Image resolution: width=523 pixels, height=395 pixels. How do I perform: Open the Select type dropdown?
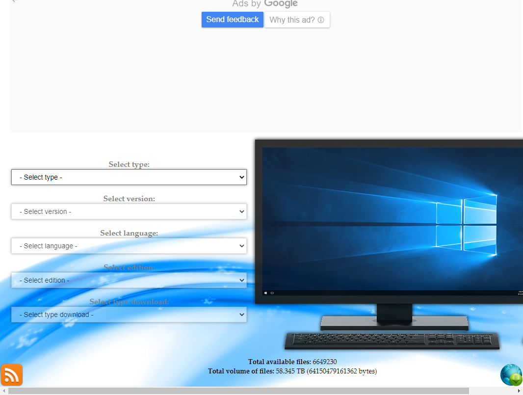[129, 177]
